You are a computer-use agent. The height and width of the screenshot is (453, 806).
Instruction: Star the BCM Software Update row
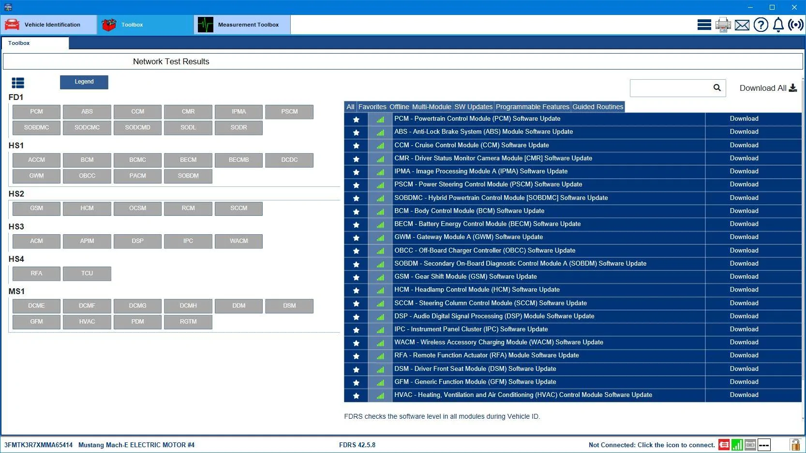356,212
